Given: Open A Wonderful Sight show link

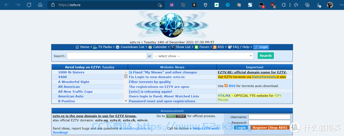Looking at the screenshot, I should click(x=74, y=82).
